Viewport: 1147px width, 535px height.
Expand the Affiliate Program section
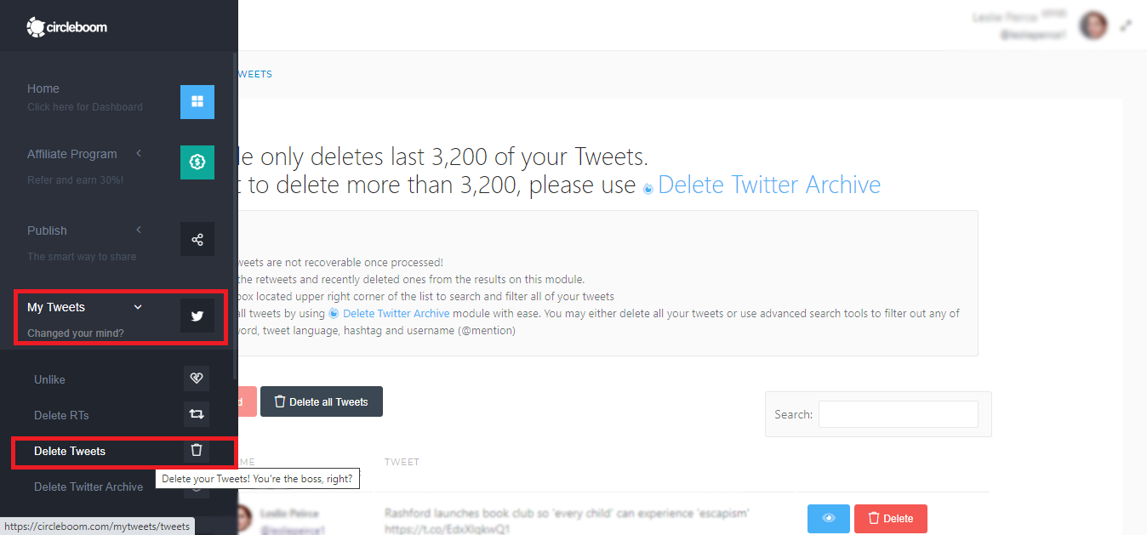coord(137,154)
